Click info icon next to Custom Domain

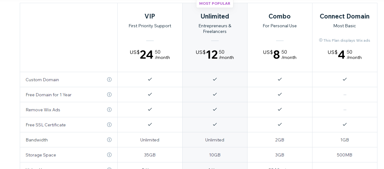[109, 80]
